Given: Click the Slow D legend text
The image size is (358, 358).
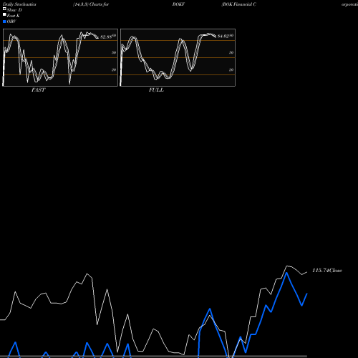Looking at the screenshot, I should coord(14,10).
